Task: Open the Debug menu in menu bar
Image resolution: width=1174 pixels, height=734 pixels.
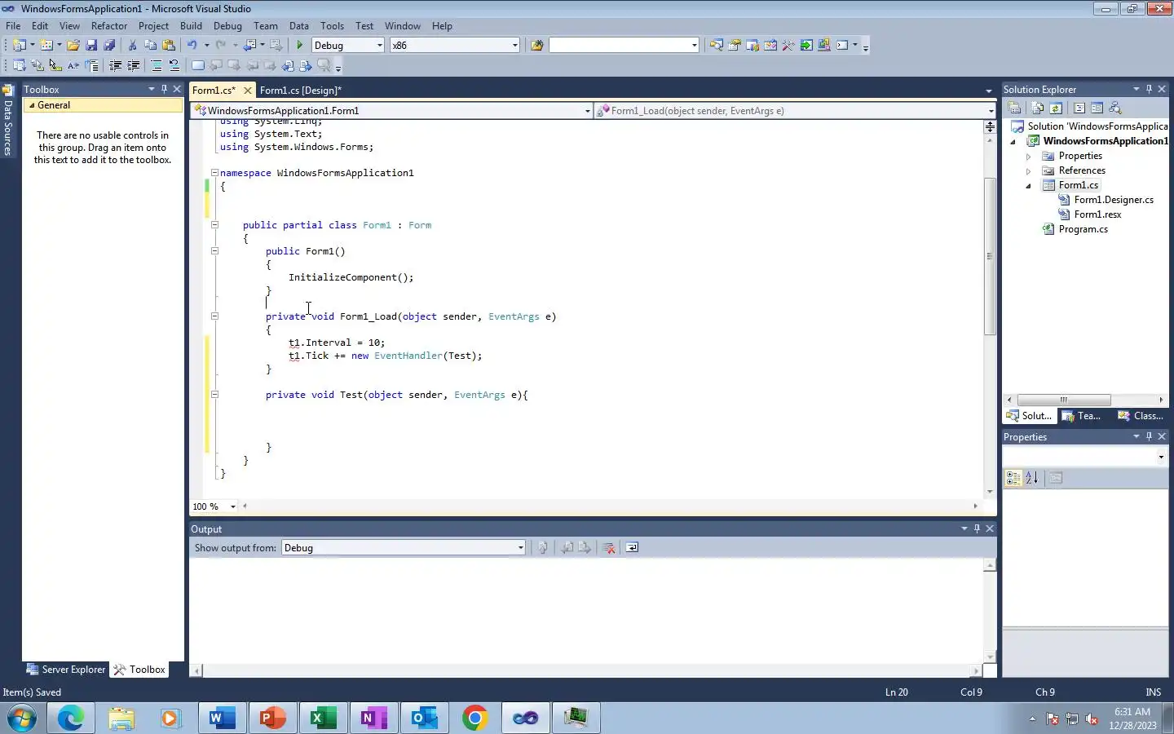Action: click(227, 26)
